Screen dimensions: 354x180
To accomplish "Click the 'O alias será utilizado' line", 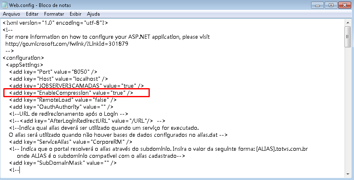I will coord(118,135).
